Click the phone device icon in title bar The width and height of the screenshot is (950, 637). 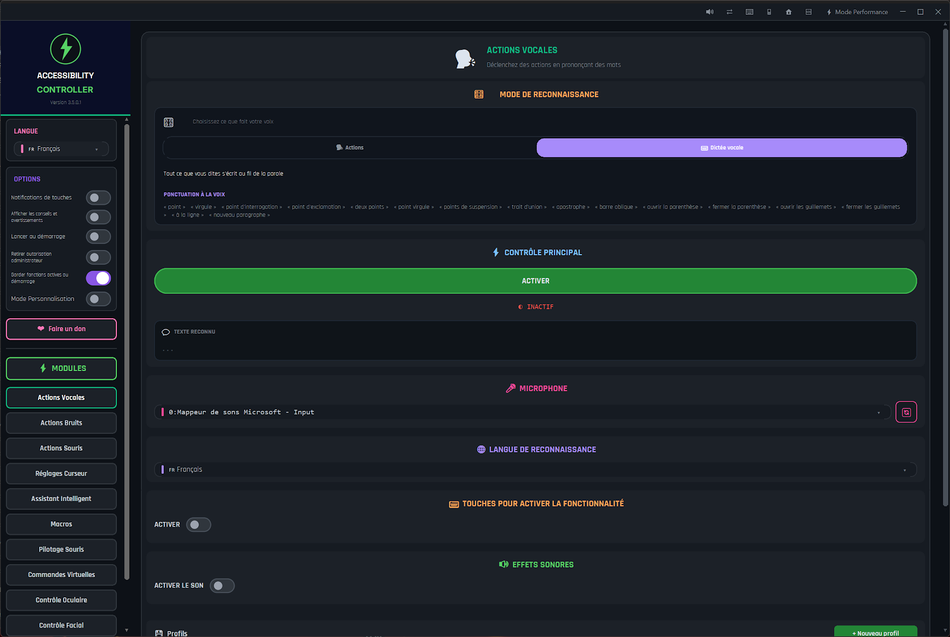point(769,12)
